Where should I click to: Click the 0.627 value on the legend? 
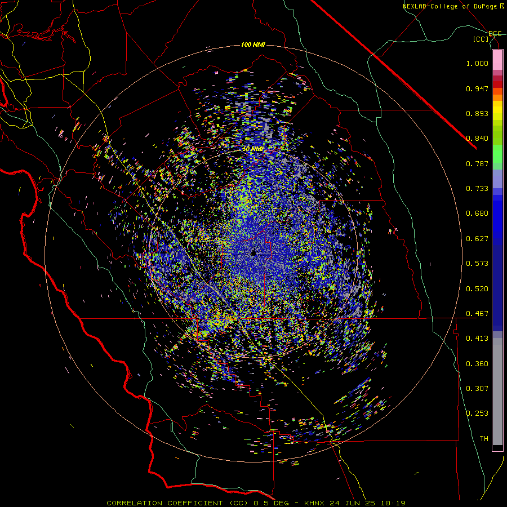pyautogui.click(x=477, y=239)
